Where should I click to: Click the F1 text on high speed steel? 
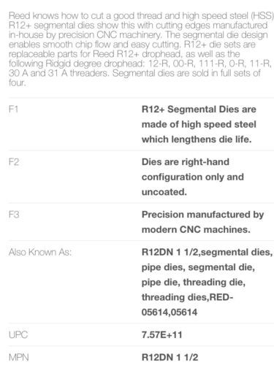(199, 124)
